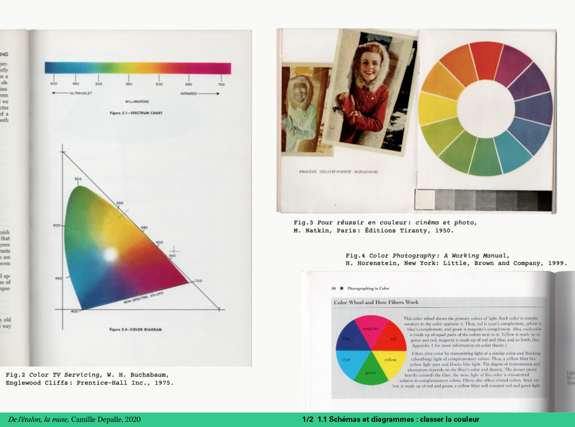Click the white center of the twelve-segment color wheel
575x427 pixels.
click(485, 109)
